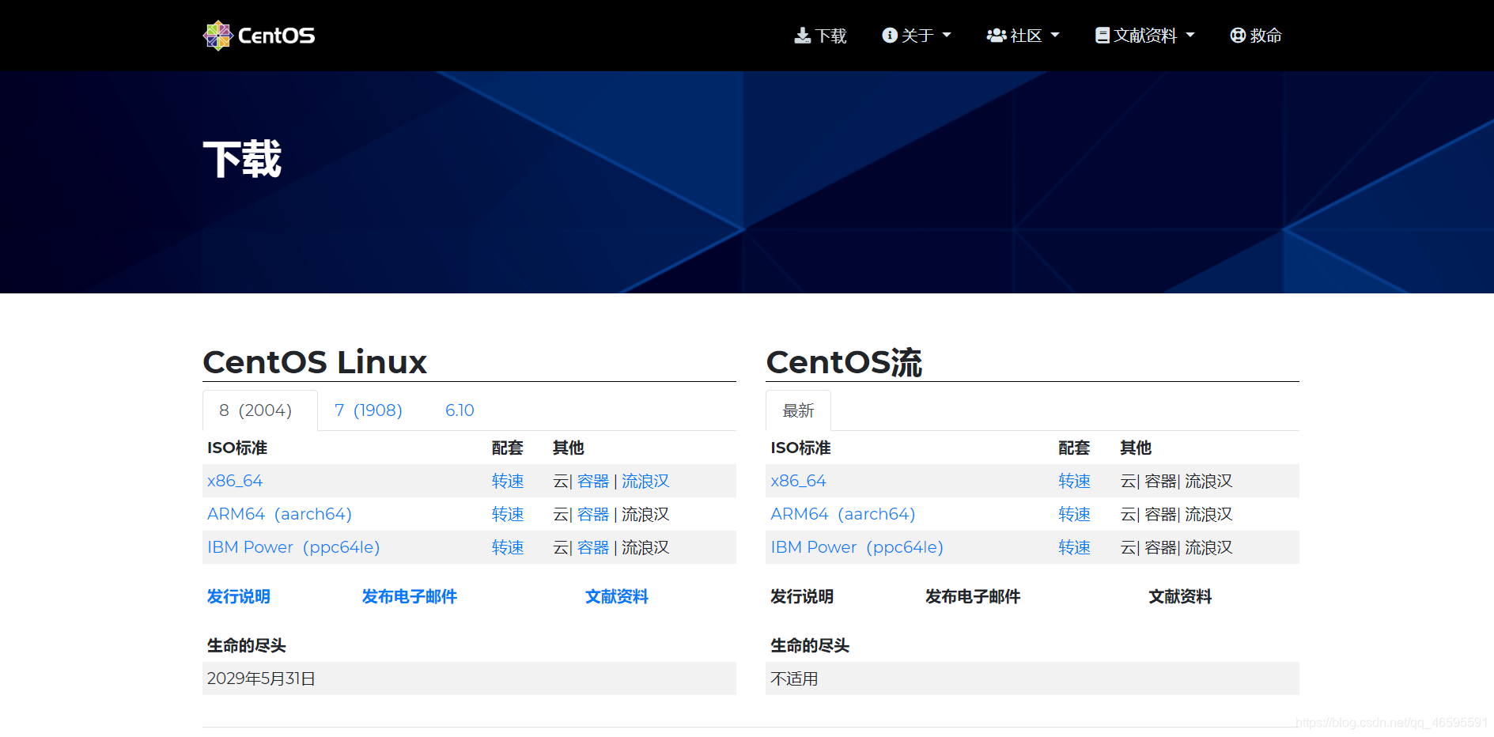
Task: Click 流浪汉 link in CentOS Linux x86_64 row
Action: [645, 481]
